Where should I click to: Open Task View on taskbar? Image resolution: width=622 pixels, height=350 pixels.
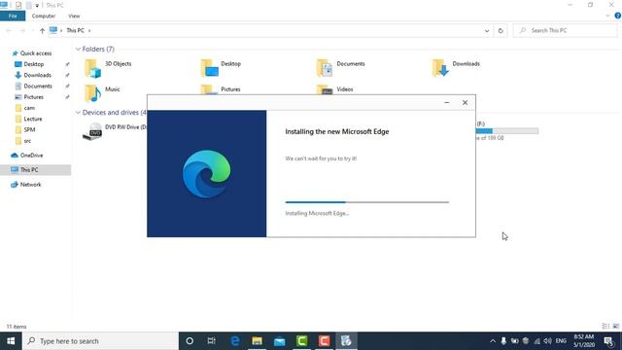click(x=212, y=341)
